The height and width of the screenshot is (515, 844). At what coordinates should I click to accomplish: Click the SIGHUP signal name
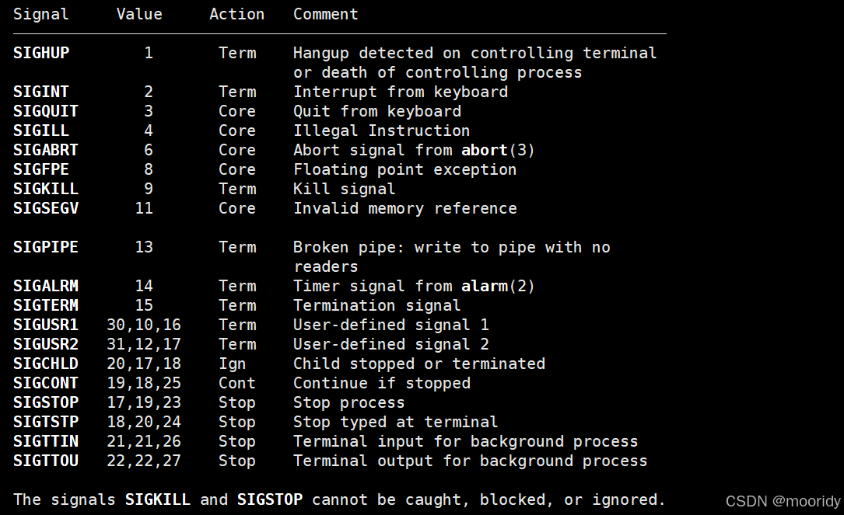click(41, 54)
